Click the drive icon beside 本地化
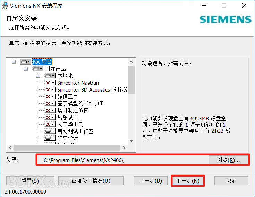Image resolution: width=255 pixels, height=197 pixels. tap(50, 76)
